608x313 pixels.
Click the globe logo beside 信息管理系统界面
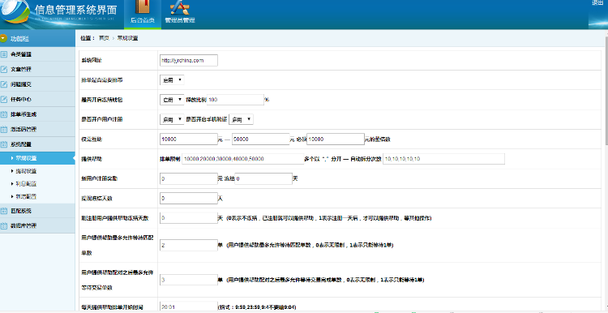[x=15, y=11]
